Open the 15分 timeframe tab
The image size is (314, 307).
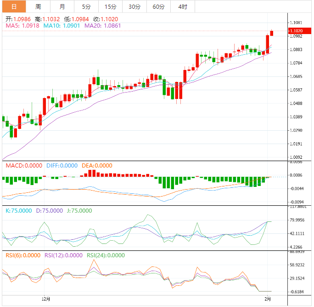point(110,6)
